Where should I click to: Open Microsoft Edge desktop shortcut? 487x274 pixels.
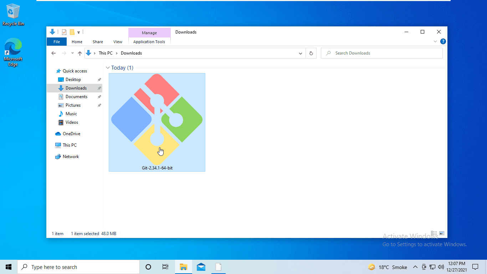[x=13, y=52]
